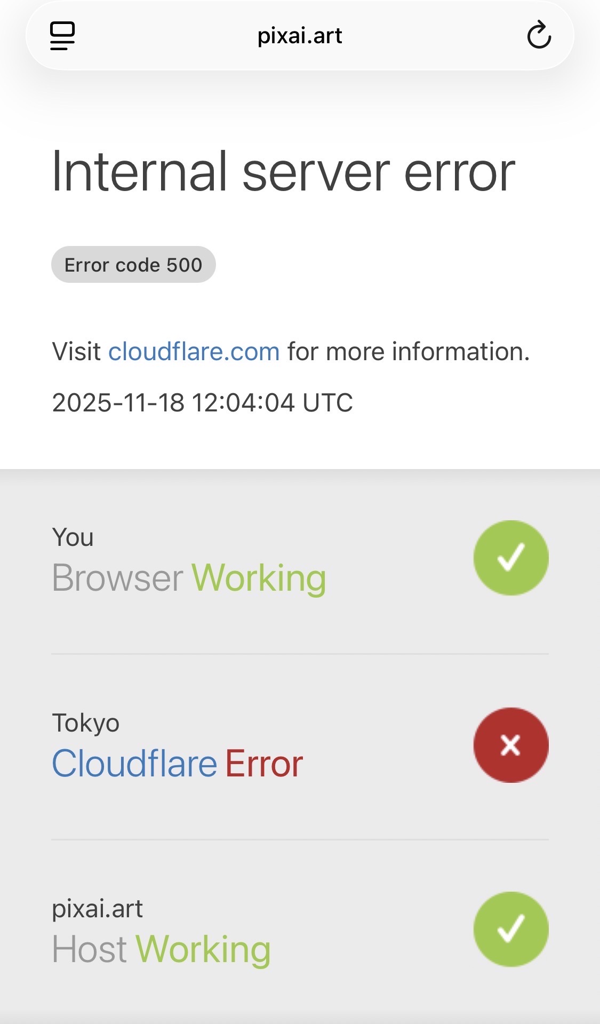Click the Internal server error heading
The width and height of the screenshot is (600, 1024).
click(x=283, y=172)
